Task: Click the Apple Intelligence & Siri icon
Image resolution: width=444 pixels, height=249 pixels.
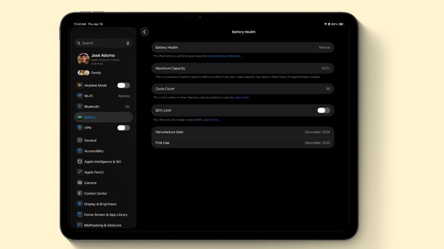Action: [x=80, y=161]
